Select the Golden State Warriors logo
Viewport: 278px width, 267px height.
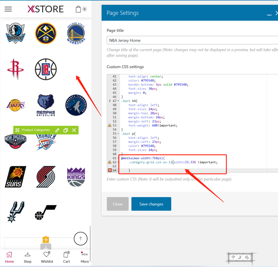coord(76,33)
